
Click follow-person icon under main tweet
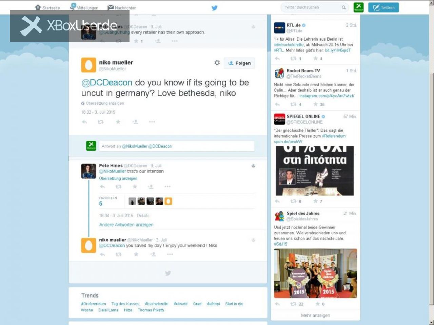135,122
